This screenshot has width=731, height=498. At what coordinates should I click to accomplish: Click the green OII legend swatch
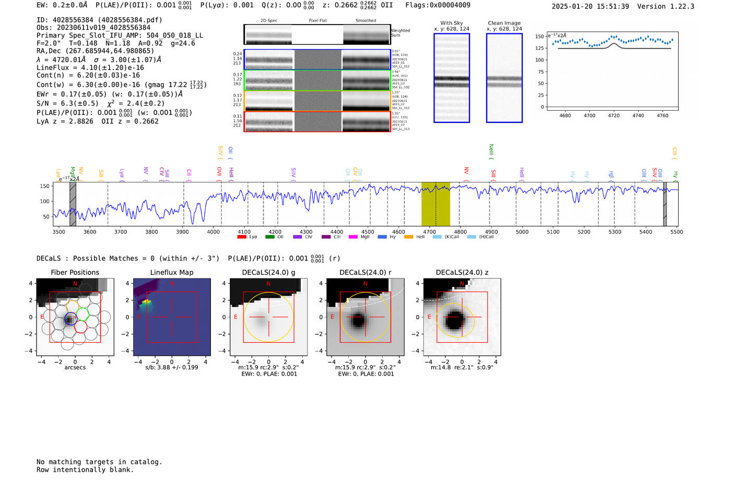(x=269, y=237)
